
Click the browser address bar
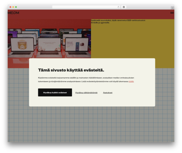[86, 7]
